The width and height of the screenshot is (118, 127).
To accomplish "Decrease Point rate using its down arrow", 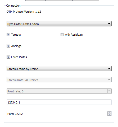I will (109, 92).
